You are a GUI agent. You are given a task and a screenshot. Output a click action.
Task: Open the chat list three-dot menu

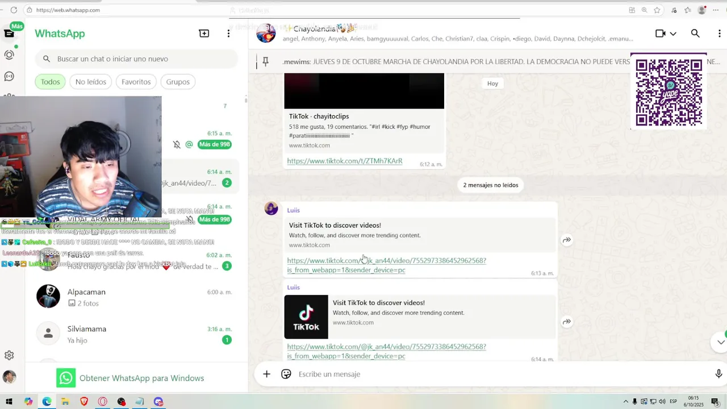tap(228, 34)
